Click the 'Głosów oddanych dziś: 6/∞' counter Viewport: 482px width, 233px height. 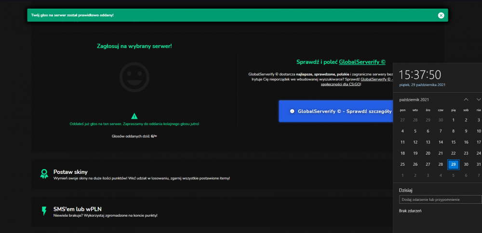pos(134,136)
